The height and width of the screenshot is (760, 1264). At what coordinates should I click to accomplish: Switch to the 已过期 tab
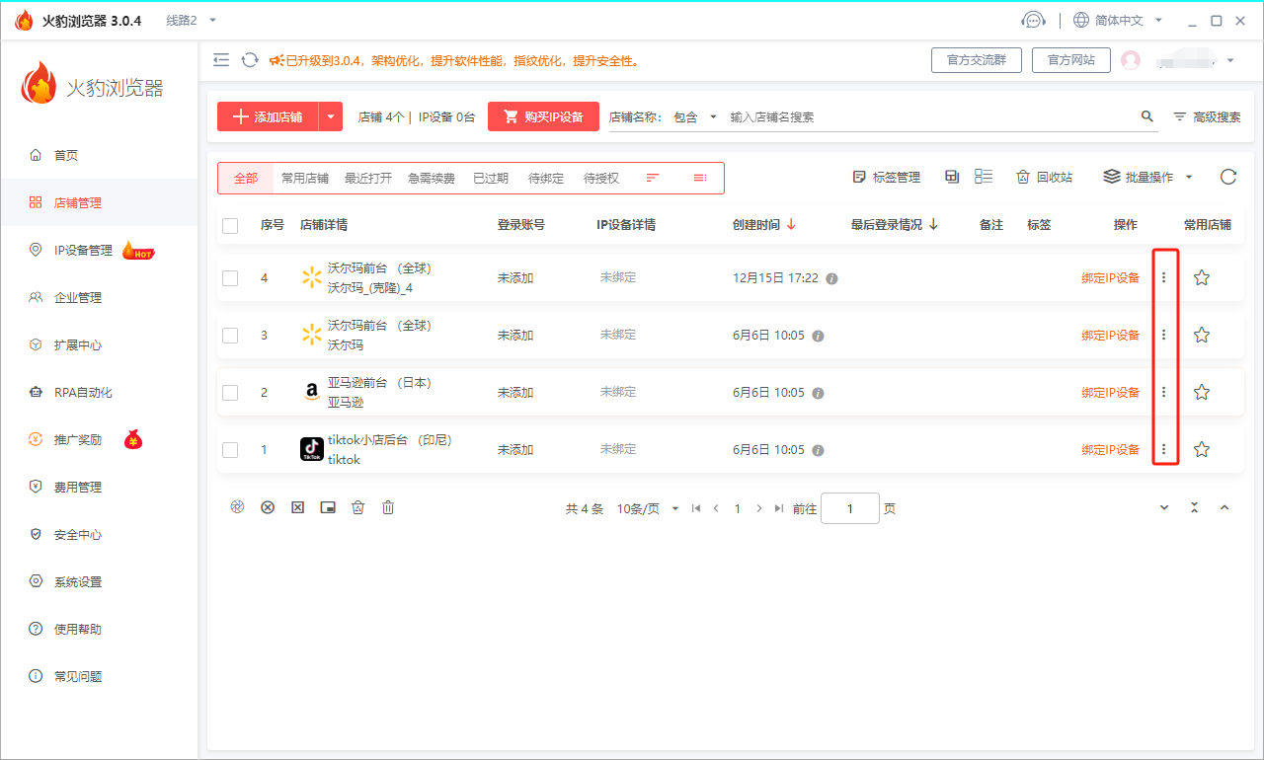point(491,178)
